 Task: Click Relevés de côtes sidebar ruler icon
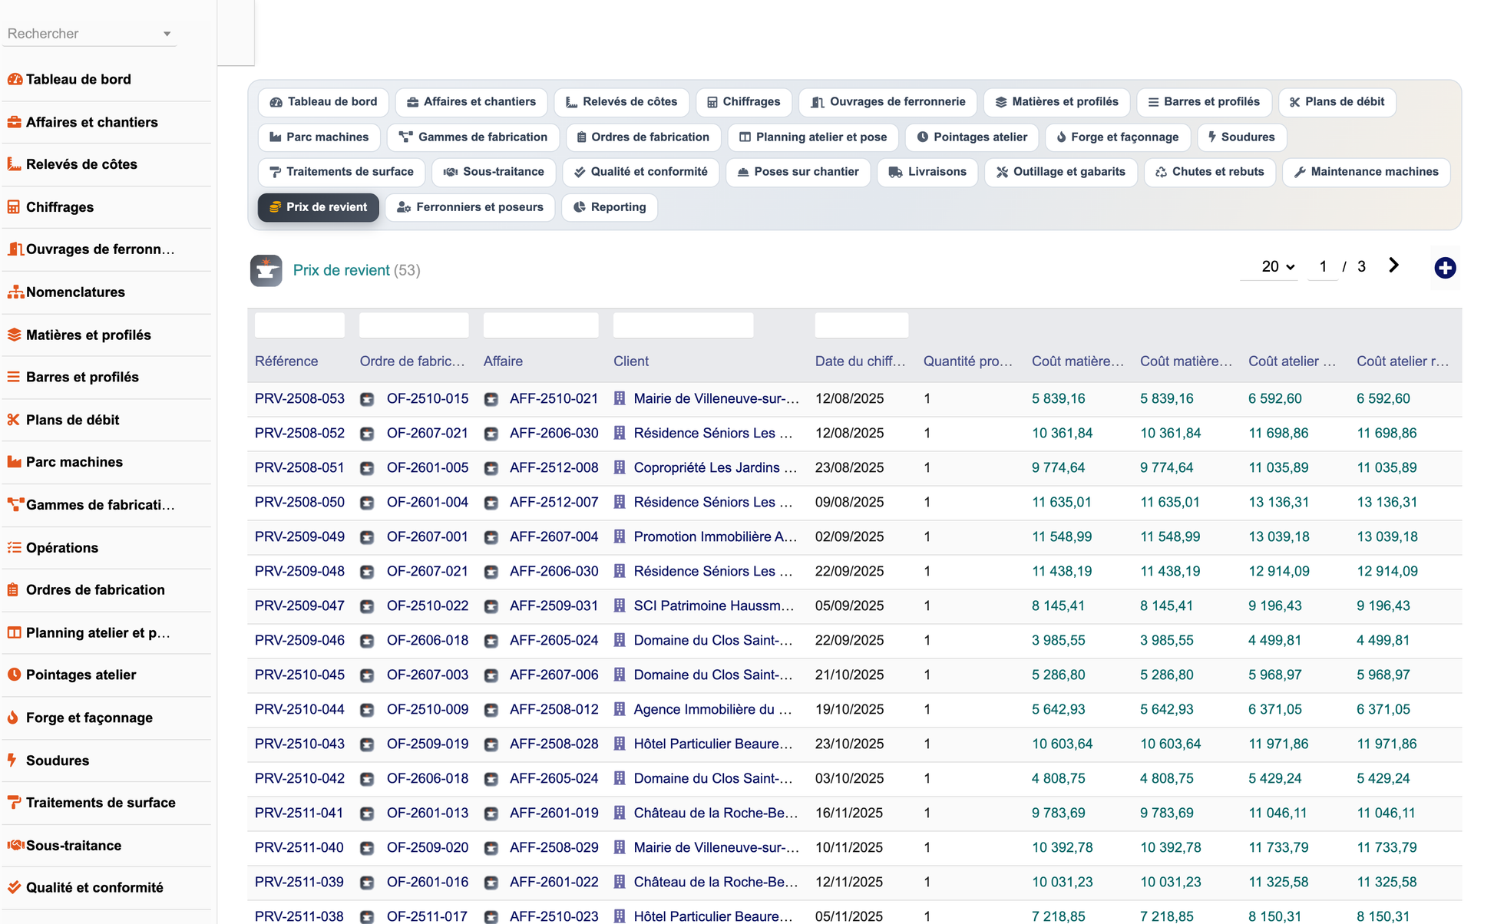(15, 164)
